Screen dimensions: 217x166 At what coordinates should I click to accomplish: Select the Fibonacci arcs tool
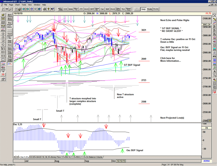click(214, 38)
